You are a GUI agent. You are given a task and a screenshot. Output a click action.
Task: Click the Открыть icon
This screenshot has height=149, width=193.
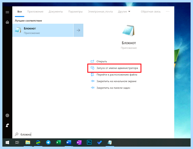pyautogui.click(x=92, y=61)
